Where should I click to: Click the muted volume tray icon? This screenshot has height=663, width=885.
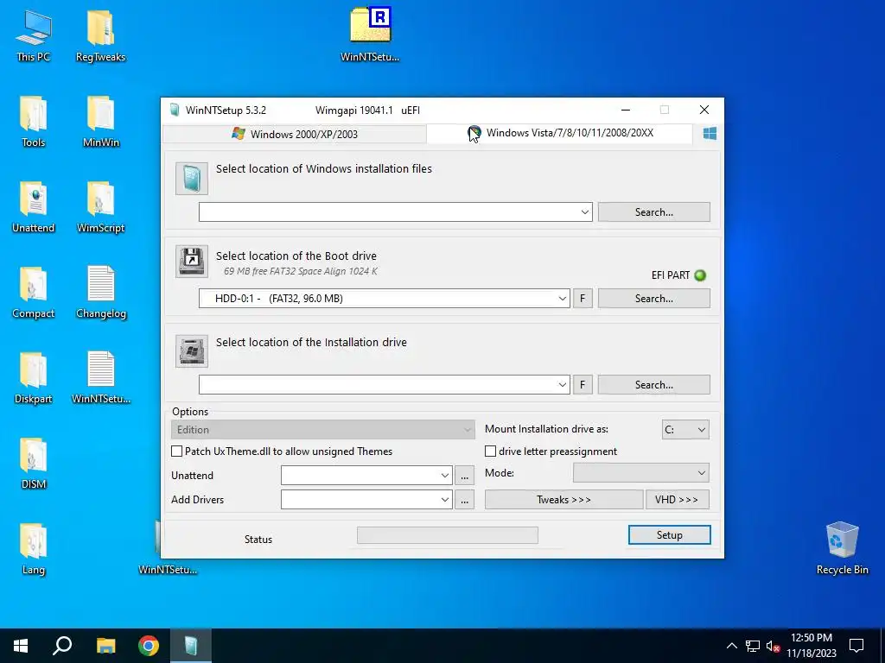773,646
